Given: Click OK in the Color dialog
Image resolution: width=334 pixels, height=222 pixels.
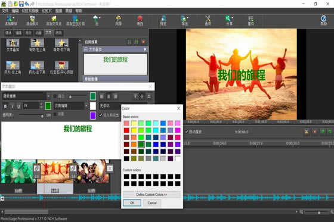Looking at the screenshot, I should tap(132, 203).
